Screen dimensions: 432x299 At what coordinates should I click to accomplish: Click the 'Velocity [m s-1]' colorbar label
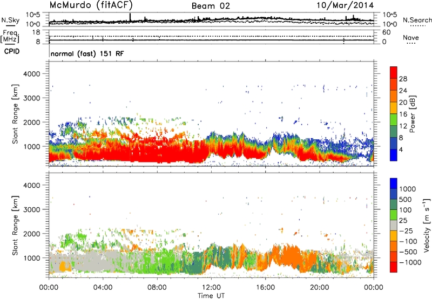point(427,225)
